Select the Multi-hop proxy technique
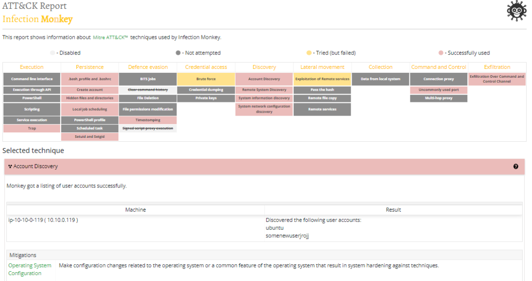 tap(439, 98)
